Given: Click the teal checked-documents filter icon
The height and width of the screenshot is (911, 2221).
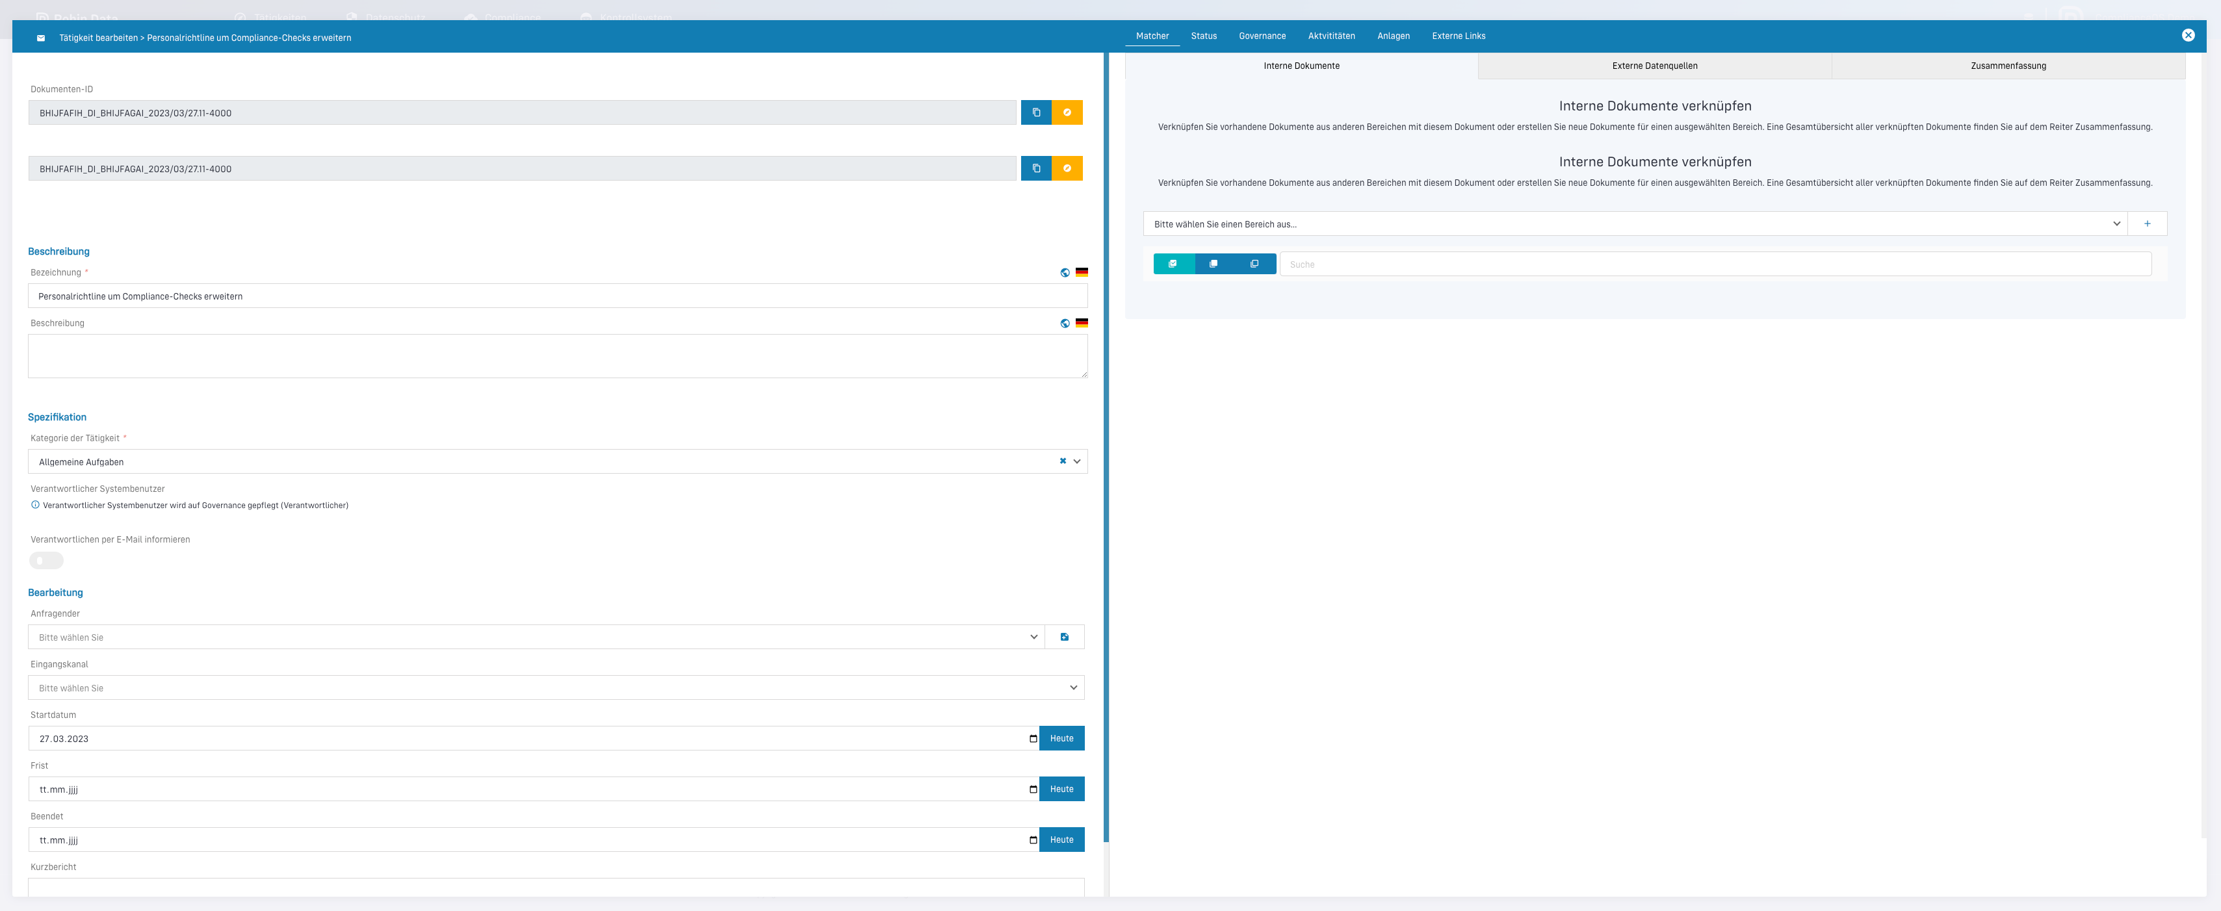Looking at the screenshot, I should (1173, 264).
